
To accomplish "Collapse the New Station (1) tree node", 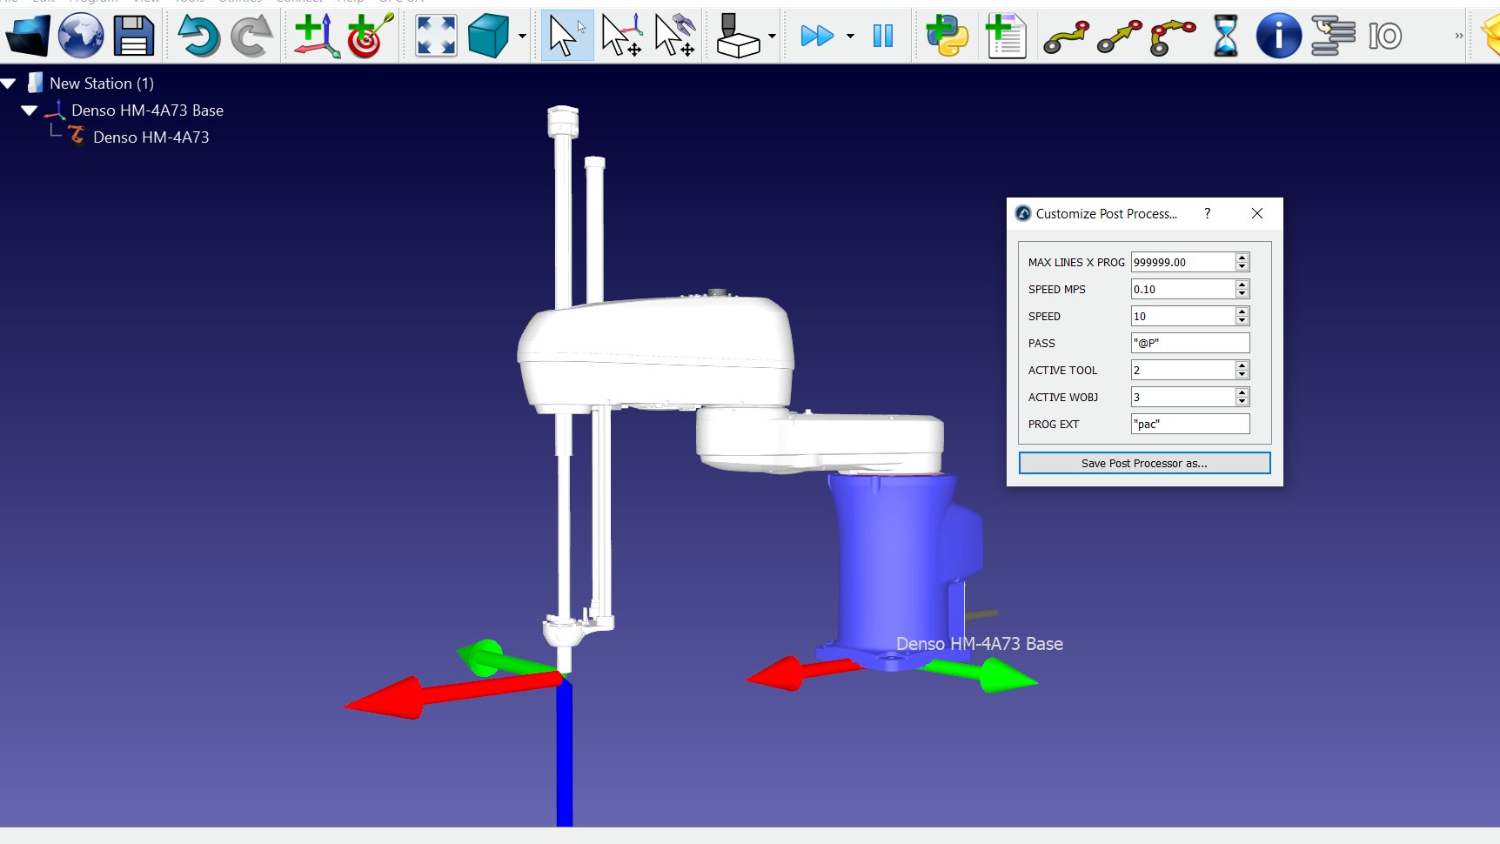I will point(10,84).
